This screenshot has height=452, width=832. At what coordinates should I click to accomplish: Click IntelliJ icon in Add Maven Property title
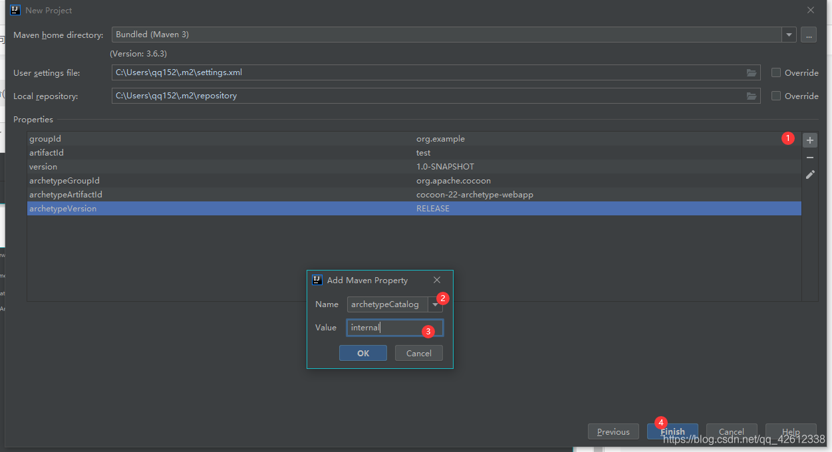pos(317,280)
